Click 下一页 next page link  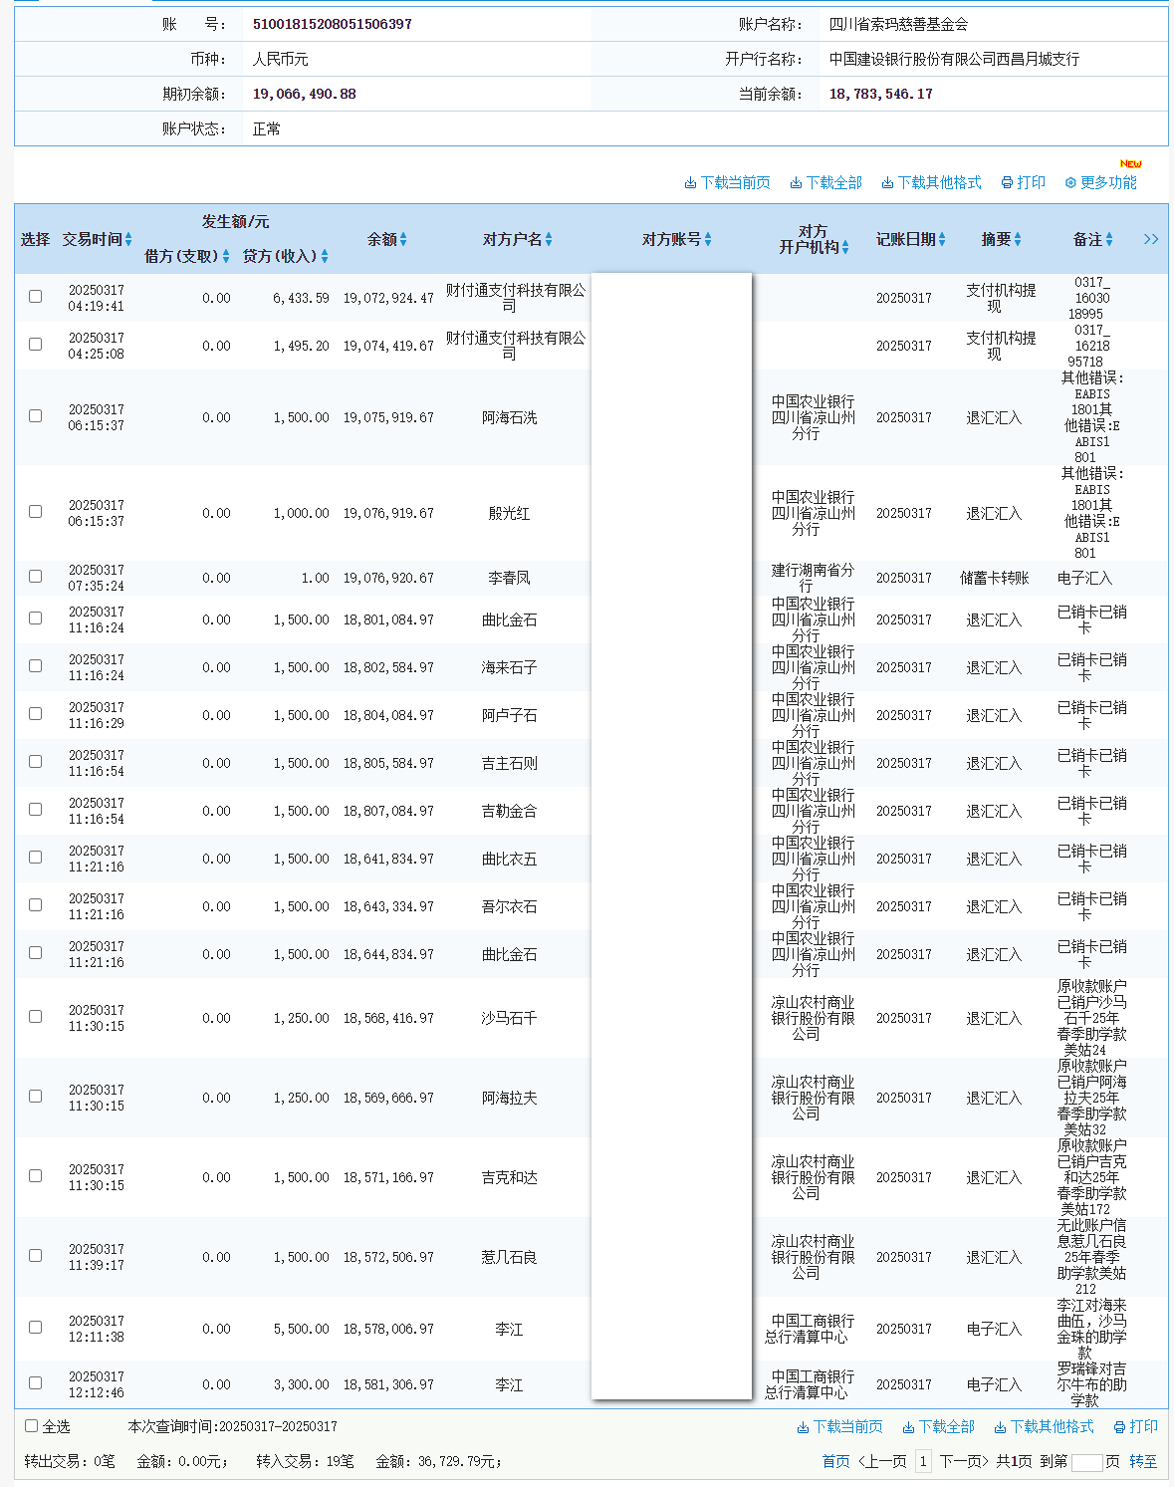point(964,1461)
